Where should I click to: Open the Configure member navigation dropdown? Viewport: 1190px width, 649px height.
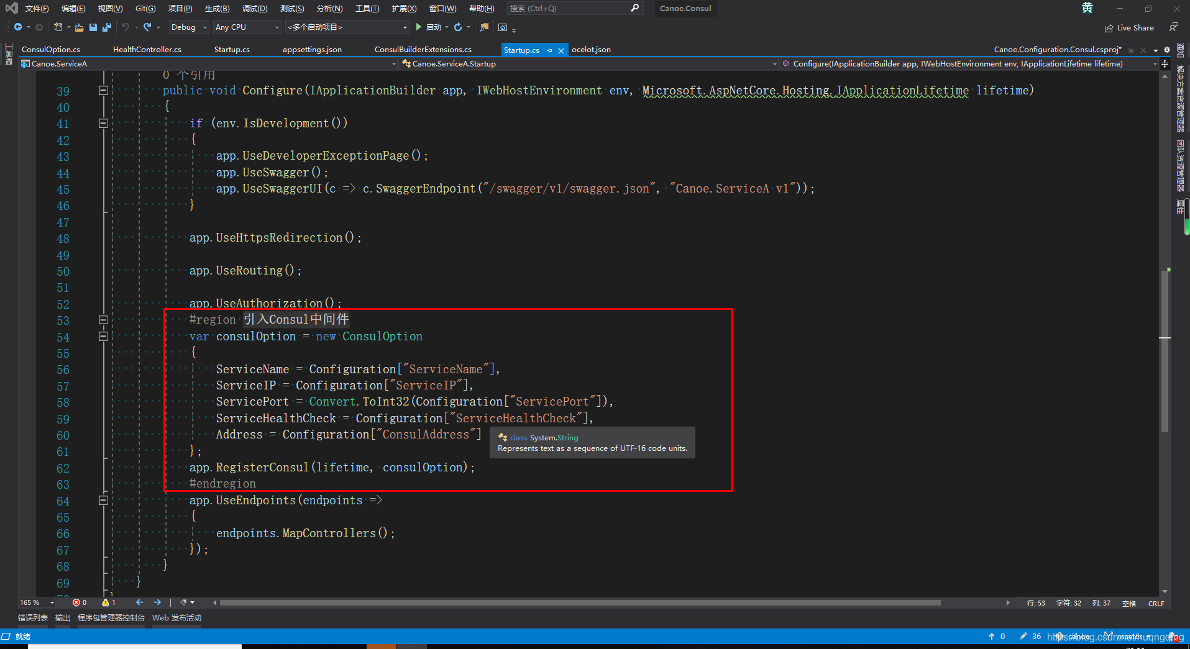coord(969,64)
